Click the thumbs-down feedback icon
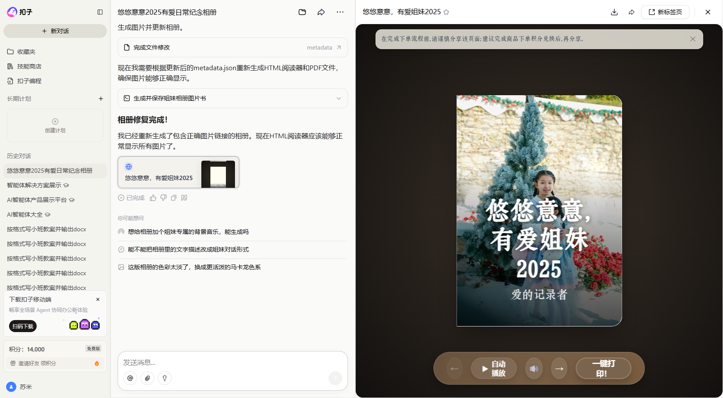The height and width of the screenshot is (398, 723). coord(163,198)
